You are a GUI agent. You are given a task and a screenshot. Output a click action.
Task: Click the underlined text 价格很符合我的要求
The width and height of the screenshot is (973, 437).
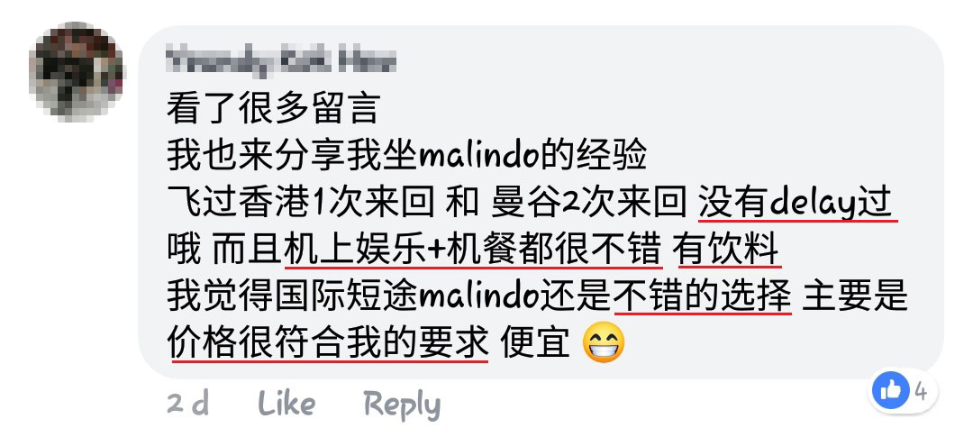328,344
